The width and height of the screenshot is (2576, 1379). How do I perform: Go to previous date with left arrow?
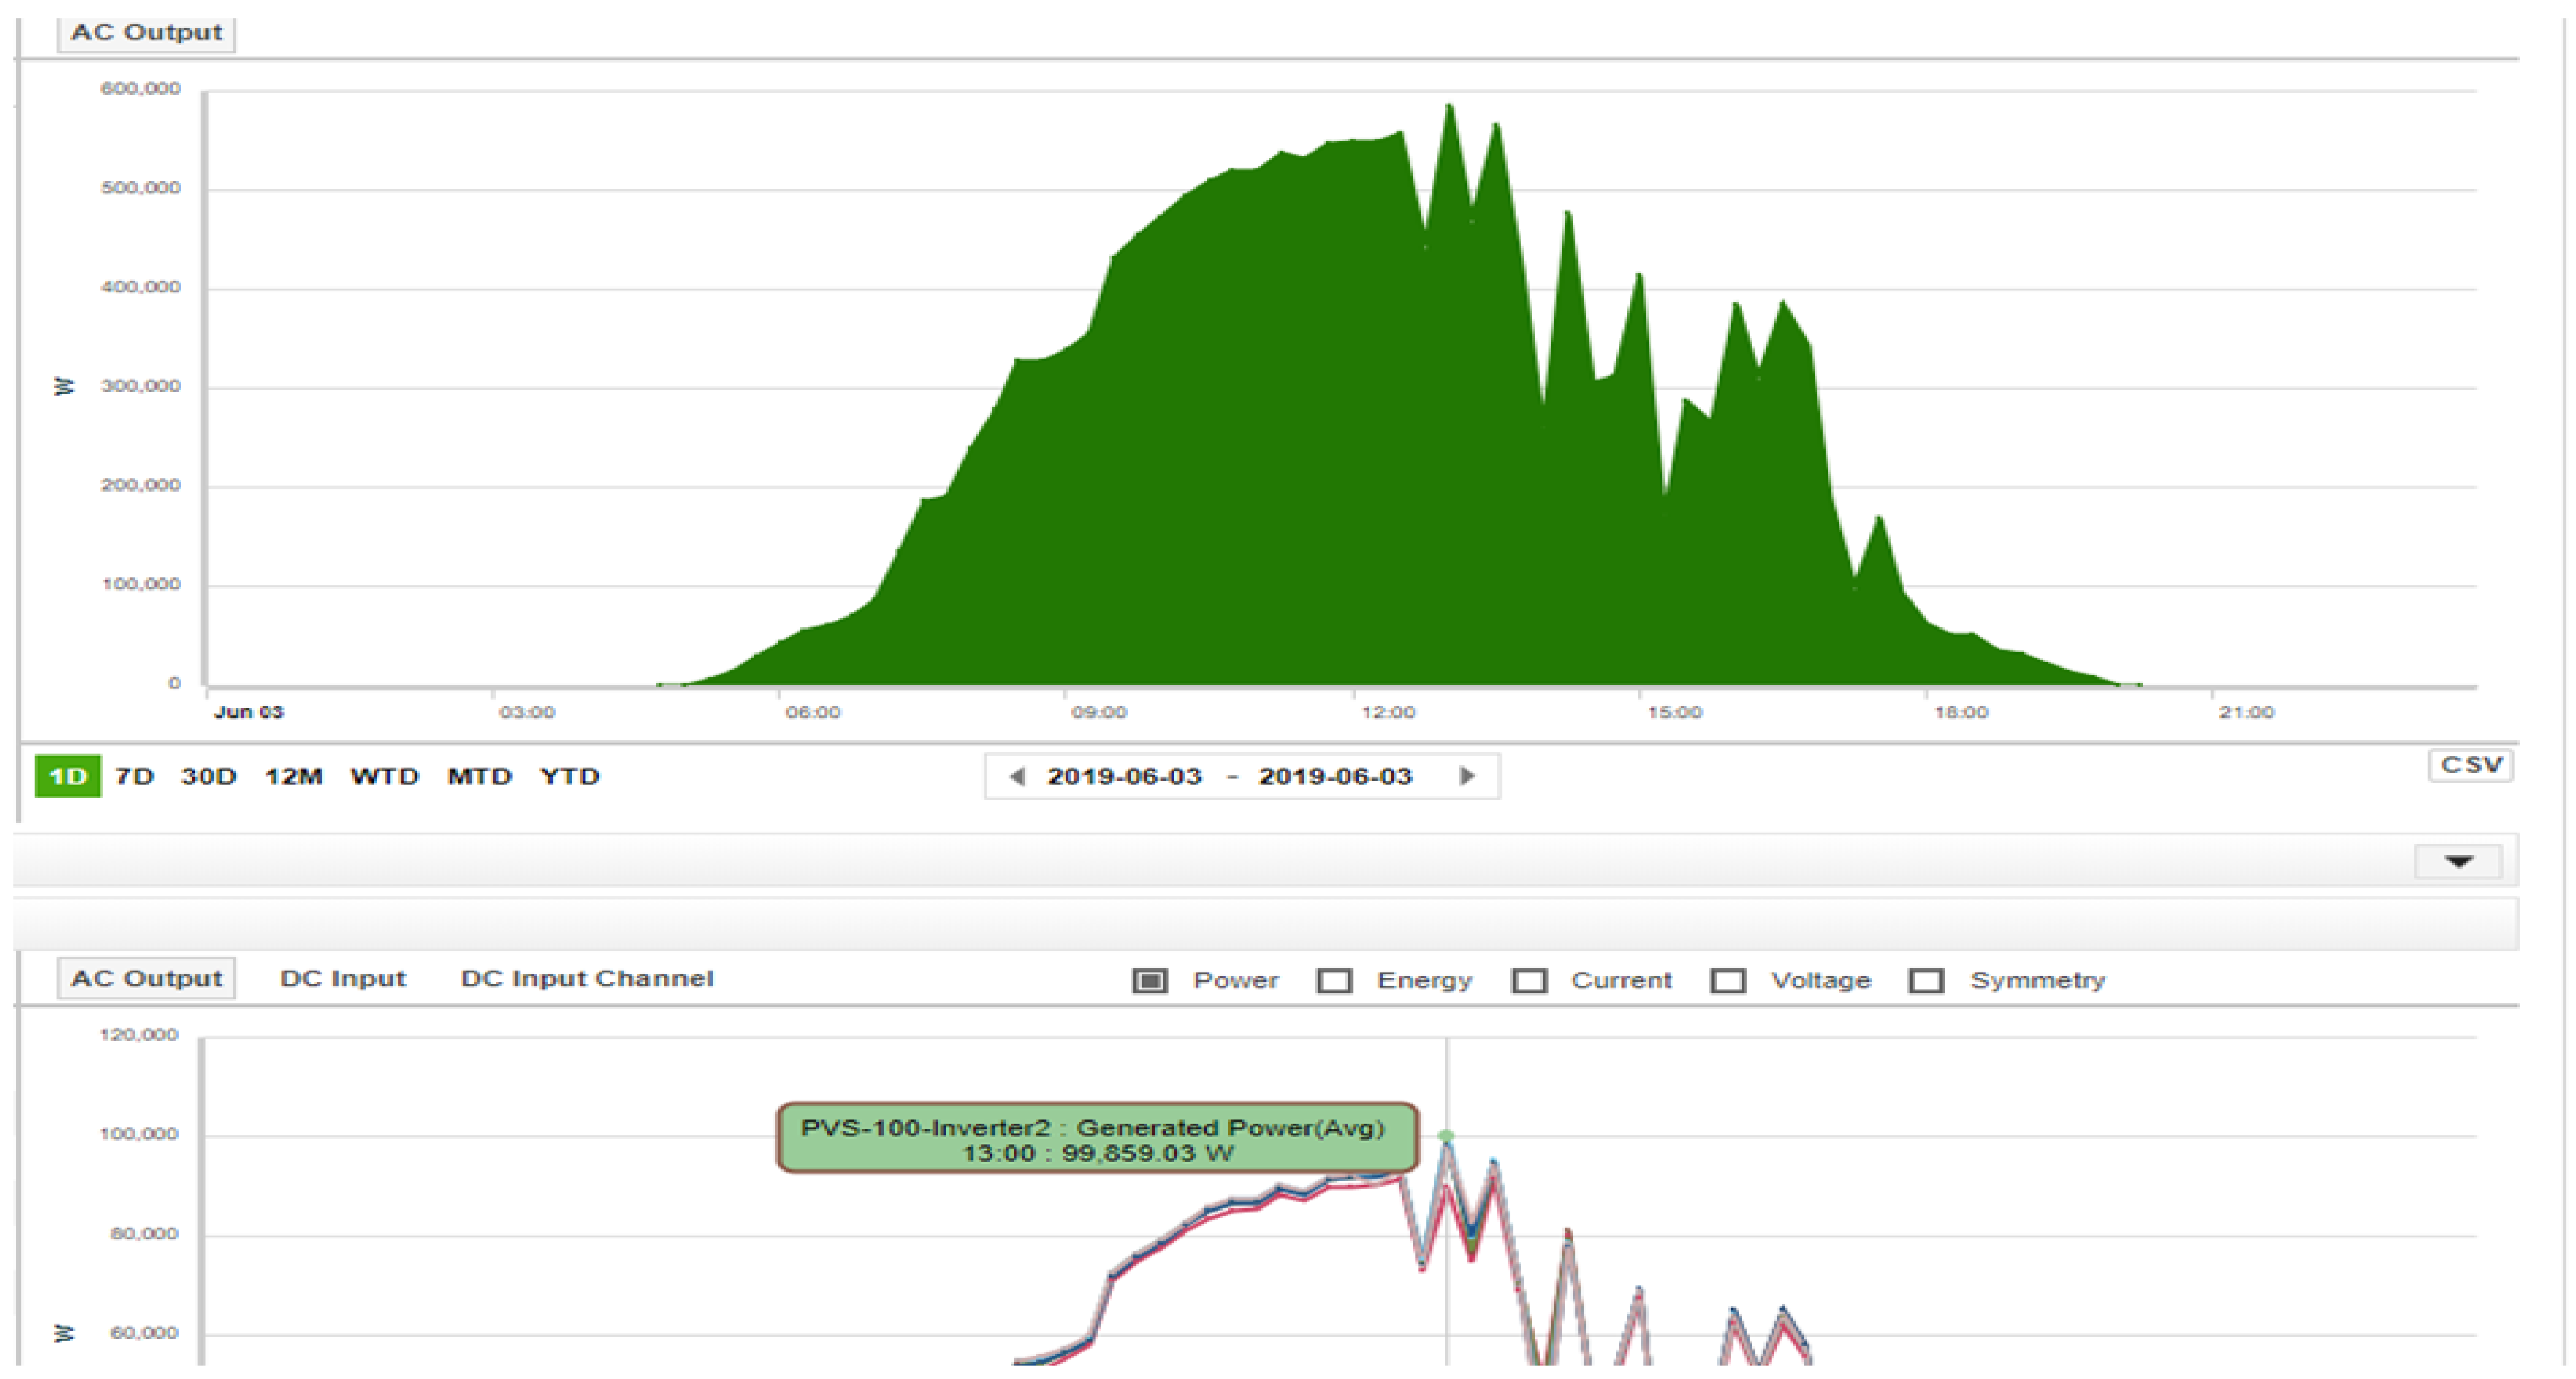tap(1017, 777)
